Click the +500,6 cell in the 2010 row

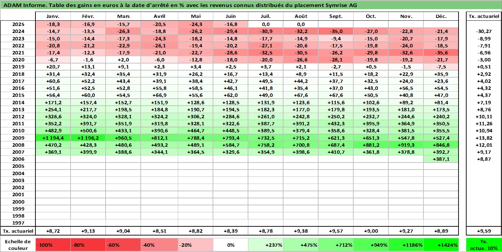(x=88, y=131)
